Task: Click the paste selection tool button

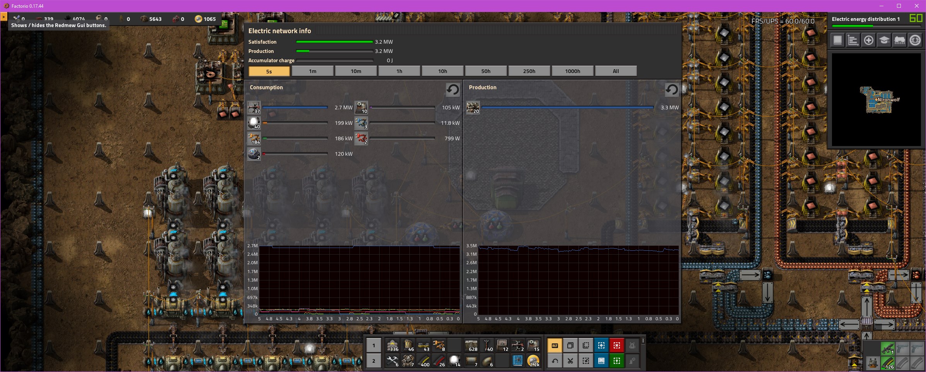Action: 586,345
